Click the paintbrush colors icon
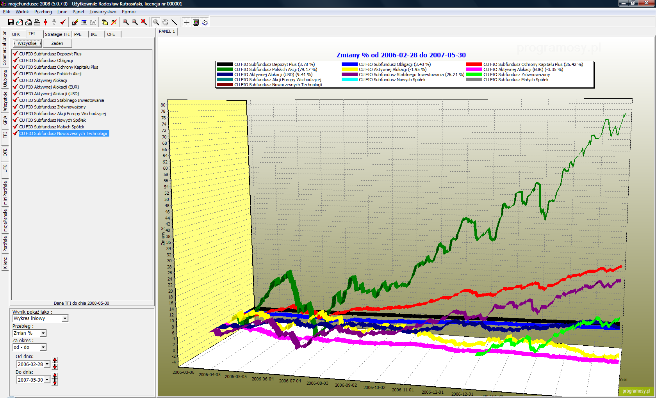 pos(75,22)
